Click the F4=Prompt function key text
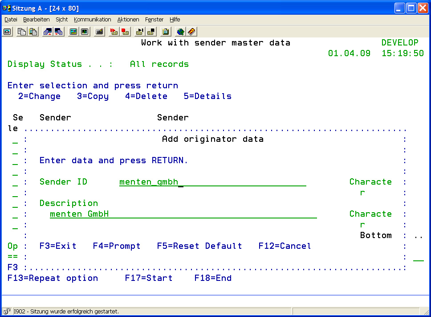Image resolution: width=431 pixels, height=317 pixels. pos(117,246)
